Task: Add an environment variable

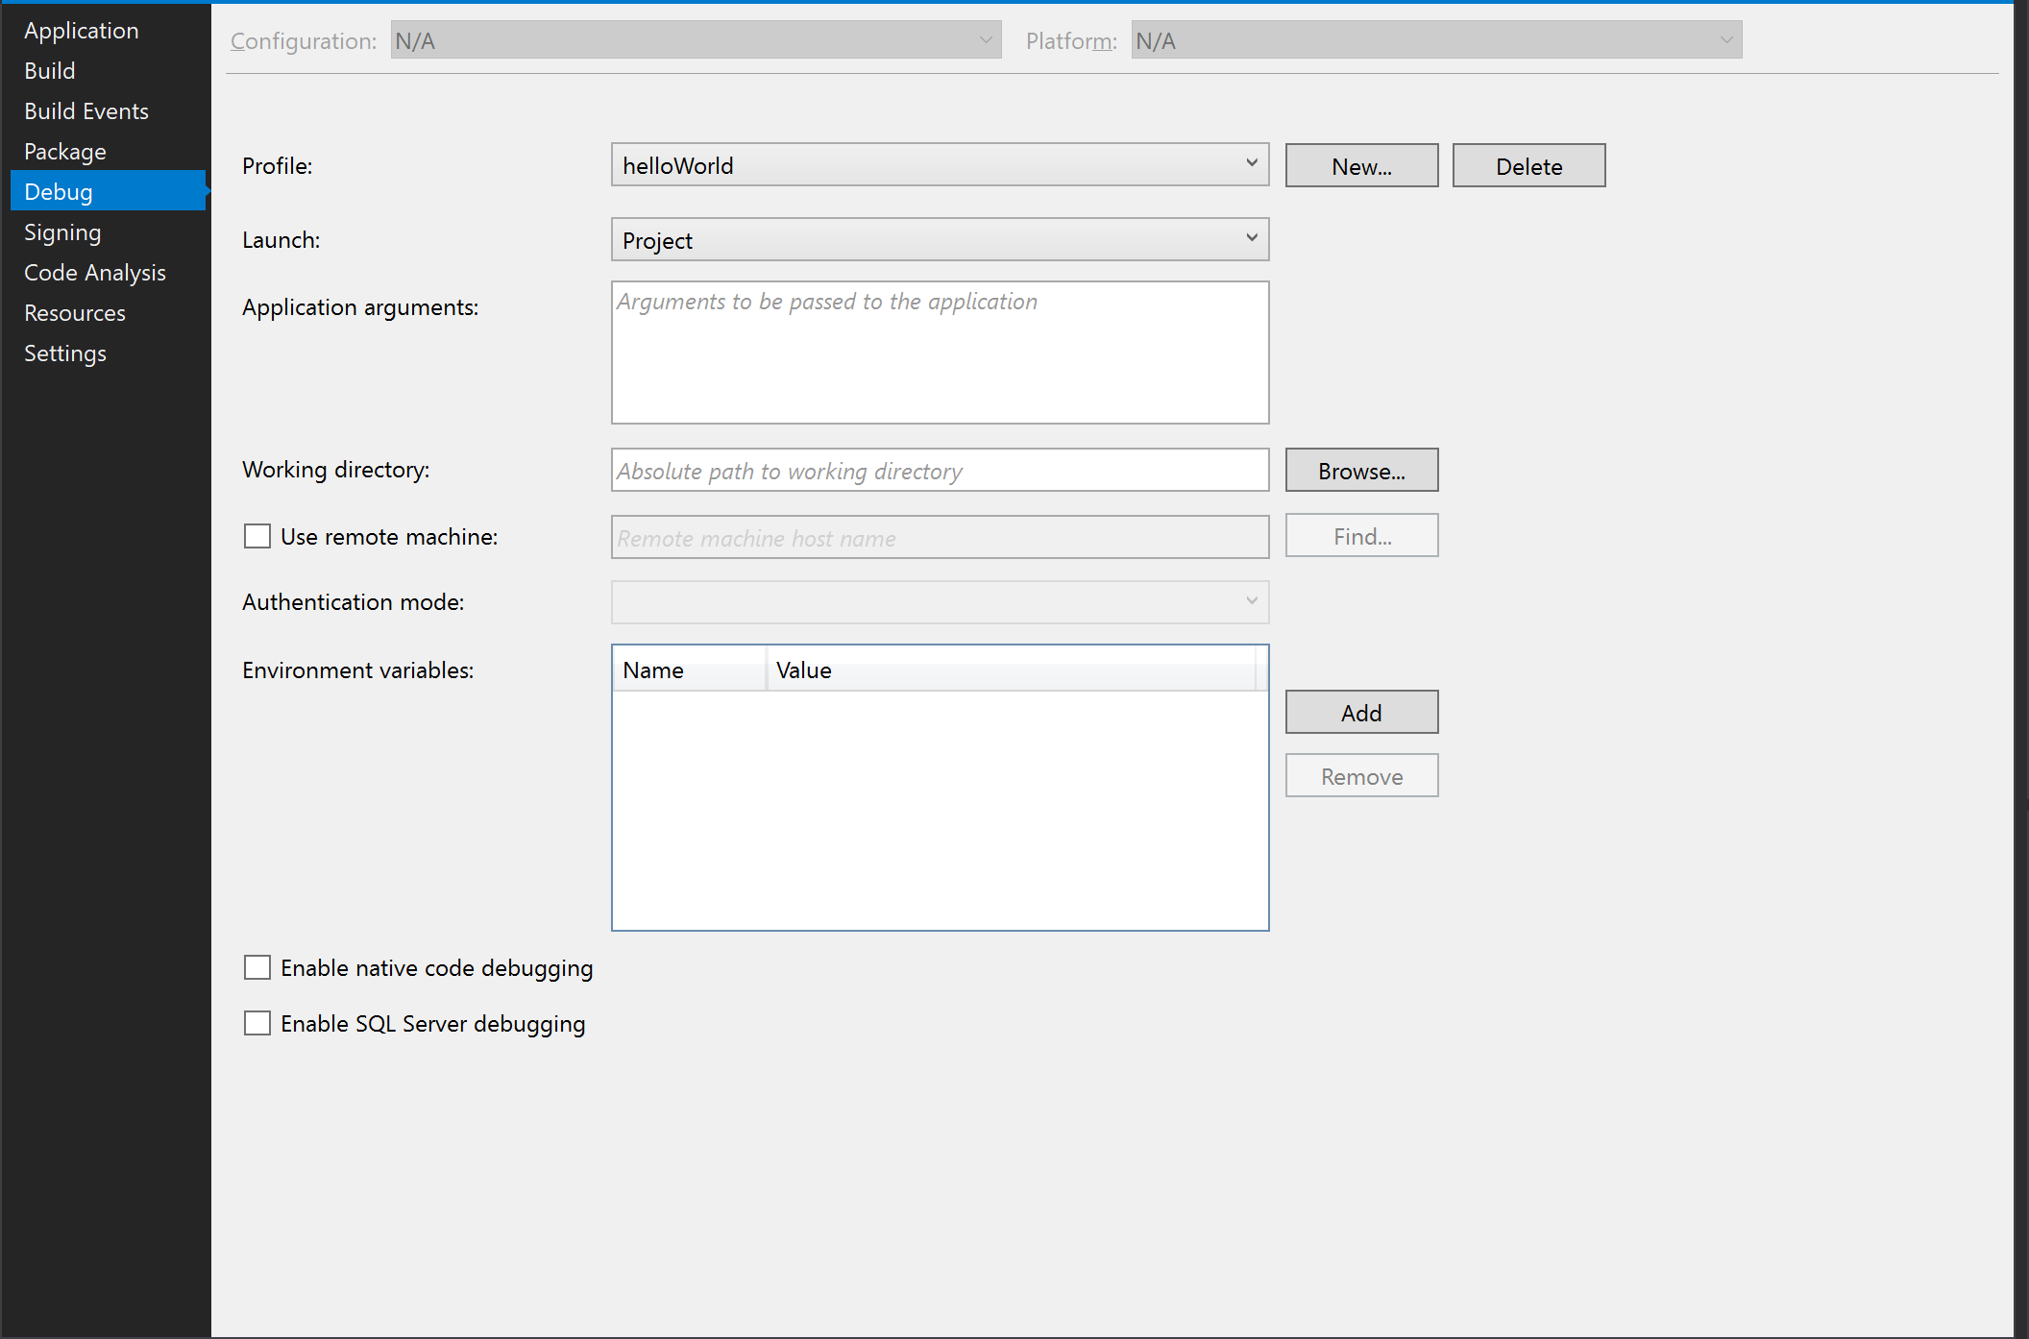Action: [x=1361, y=713]
